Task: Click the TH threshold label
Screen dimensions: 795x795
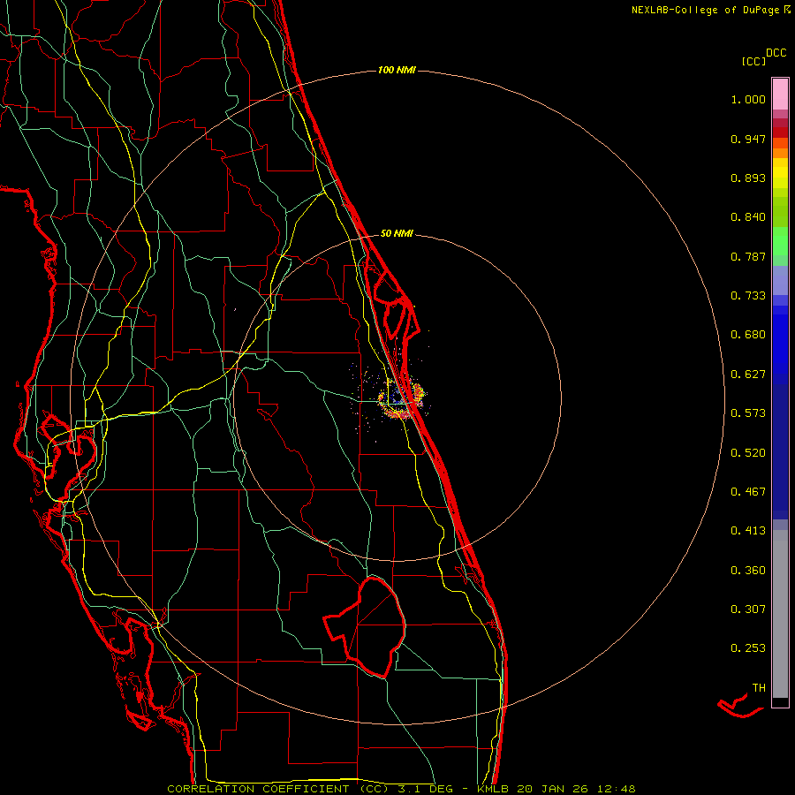Action: (759, 688)
